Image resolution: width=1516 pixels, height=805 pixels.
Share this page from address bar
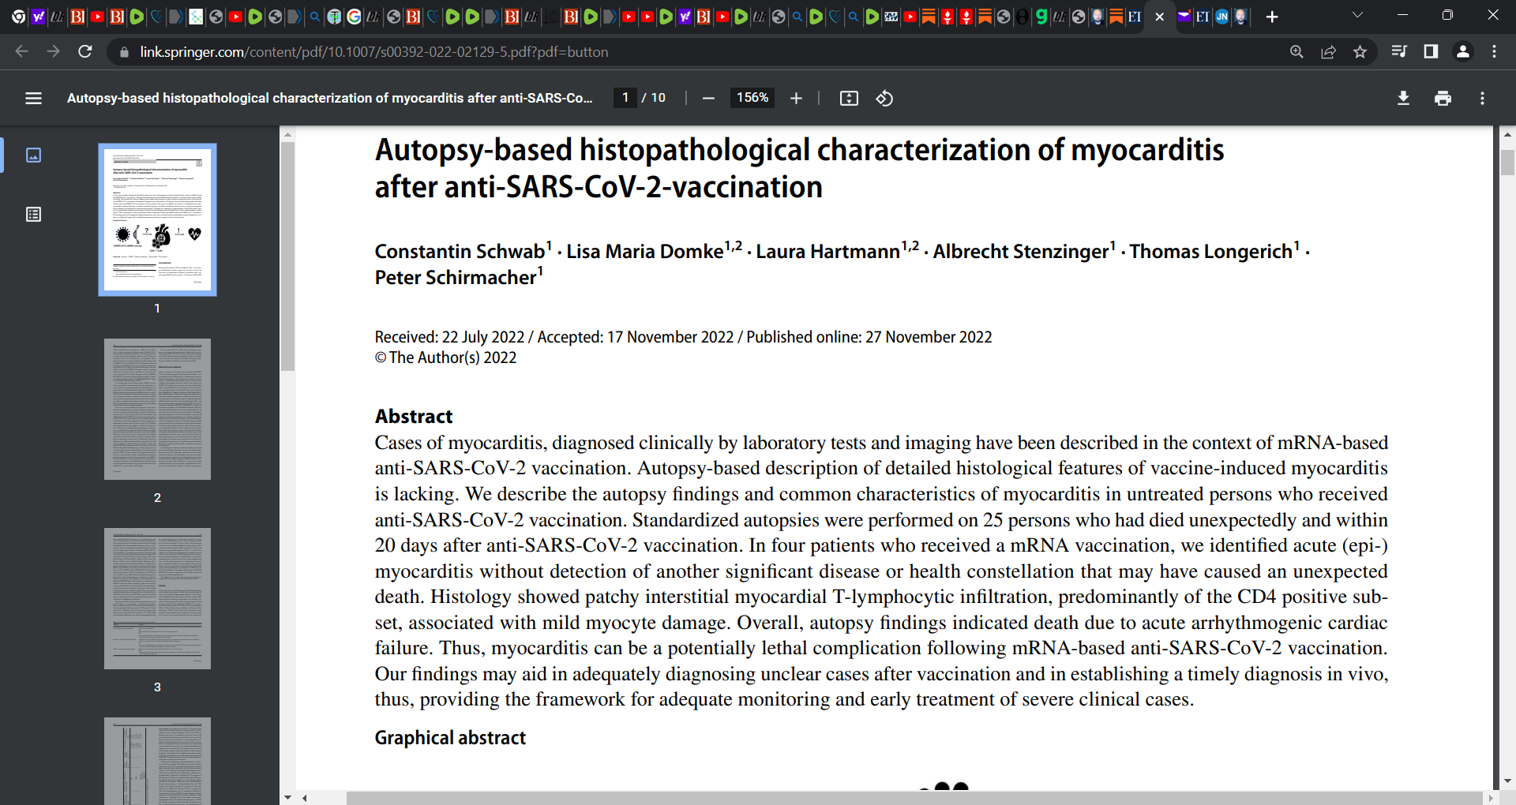click(x=1328, y=51)
